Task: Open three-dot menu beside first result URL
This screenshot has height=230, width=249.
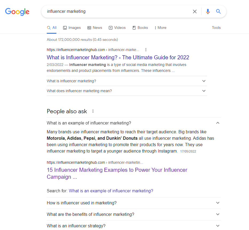Action: click(146, 50)
